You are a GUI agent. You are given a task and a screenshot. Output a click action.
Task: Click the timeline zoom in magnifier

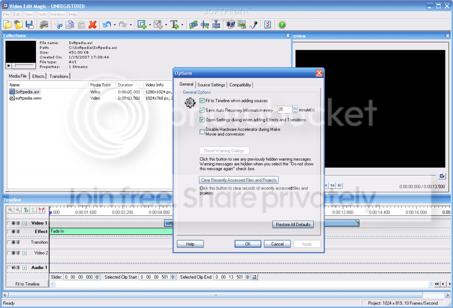(10, 210)
